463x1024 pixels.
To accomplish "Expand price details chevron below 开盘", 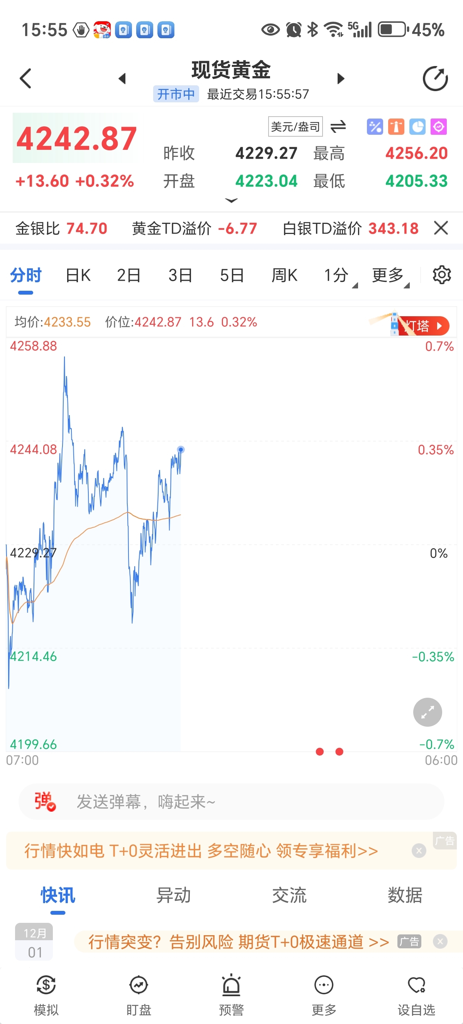I will coord(231,200).
